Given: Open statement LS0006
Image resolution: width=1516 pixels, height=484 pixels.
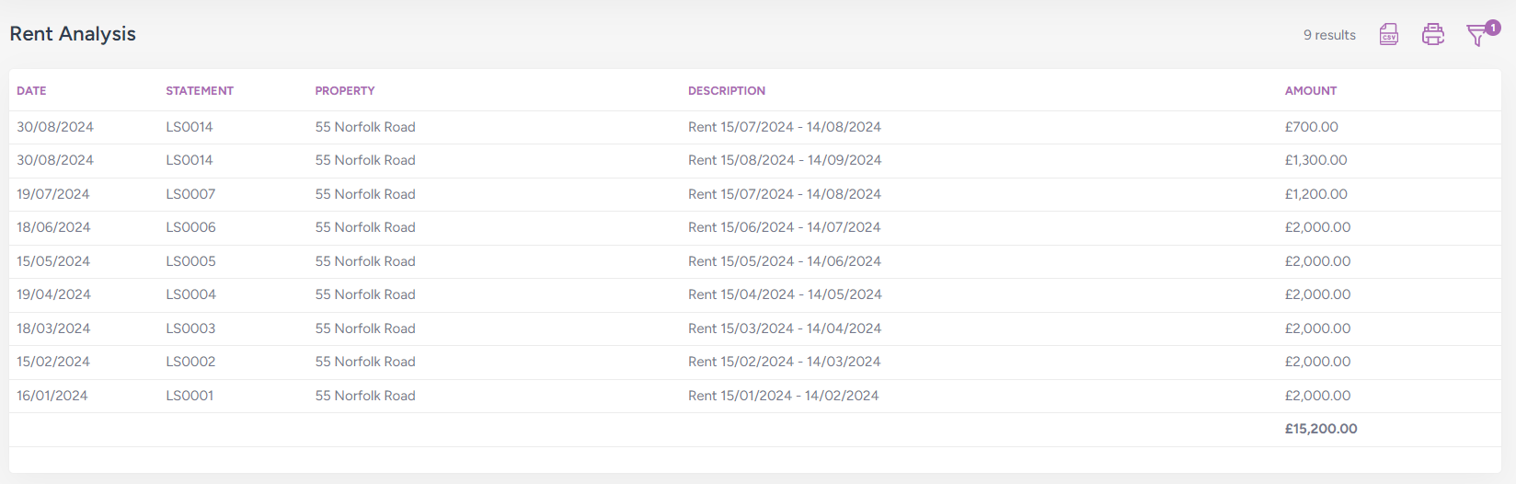Looking at the screenshot, I should click(190, 227).
